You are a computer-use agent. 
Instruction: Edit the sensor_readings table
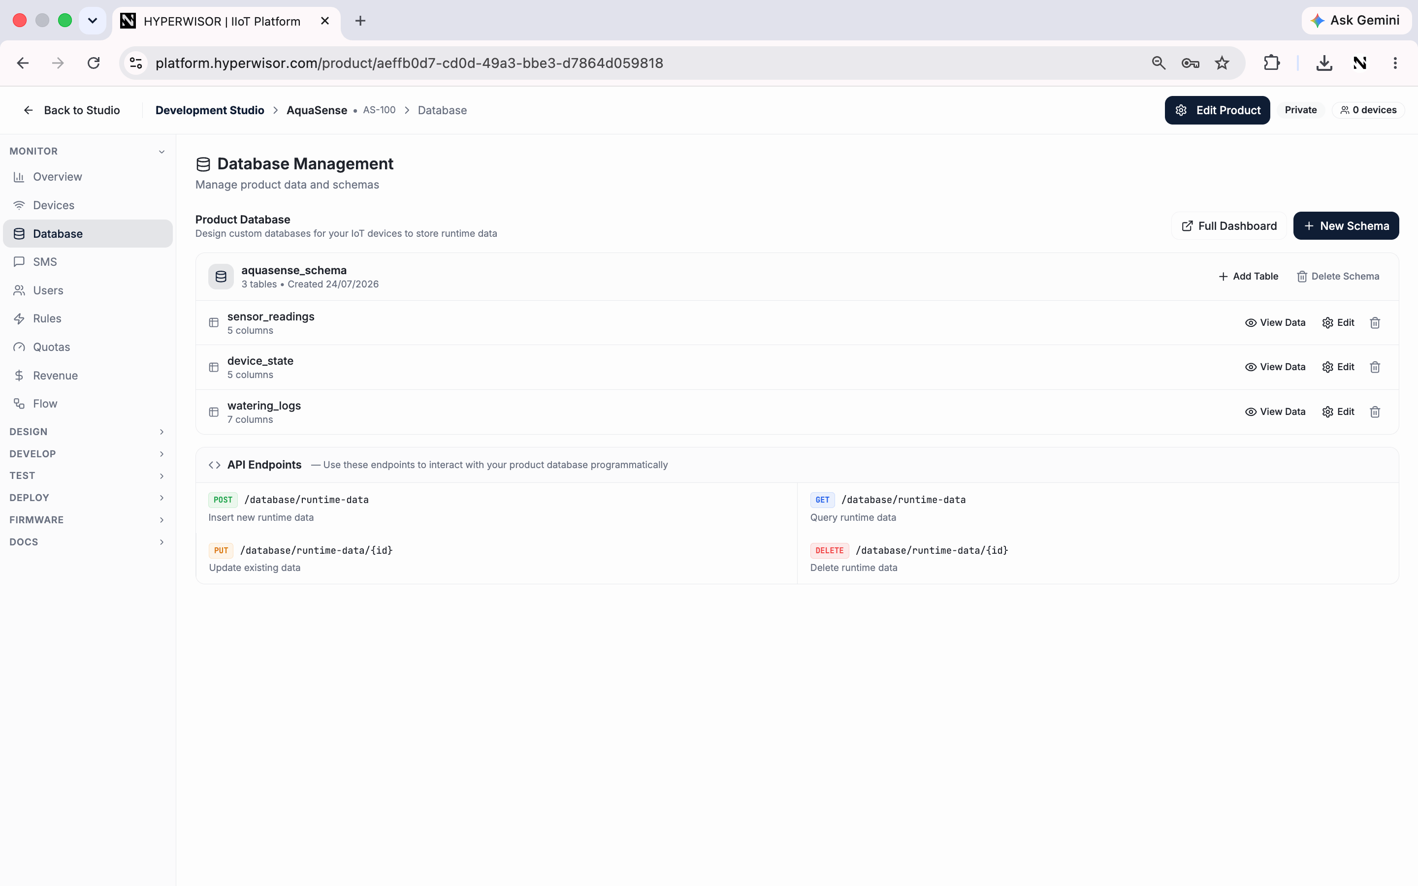click(1338, 323)
